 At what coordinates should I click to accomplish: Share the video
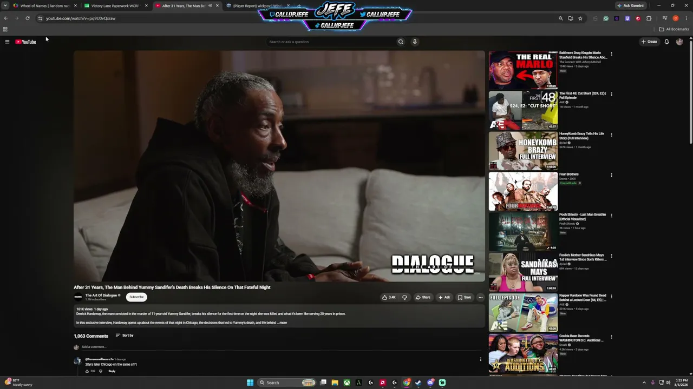coord(423,297)
